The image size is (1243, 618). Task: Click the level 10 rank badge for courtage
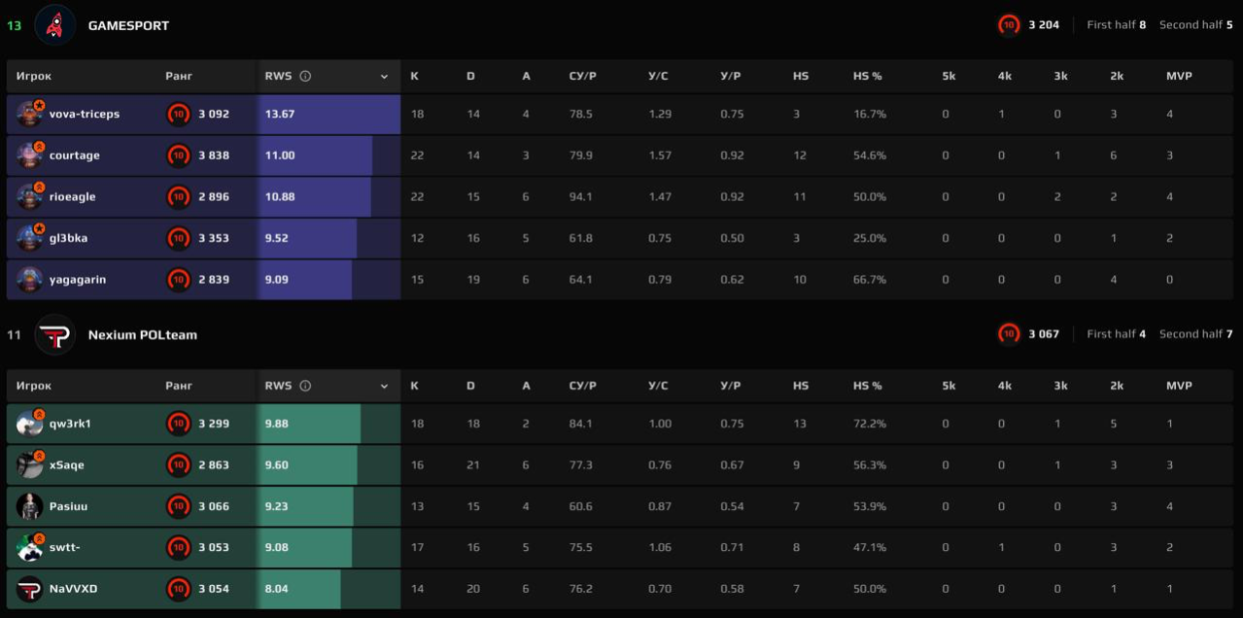(178, 155)
